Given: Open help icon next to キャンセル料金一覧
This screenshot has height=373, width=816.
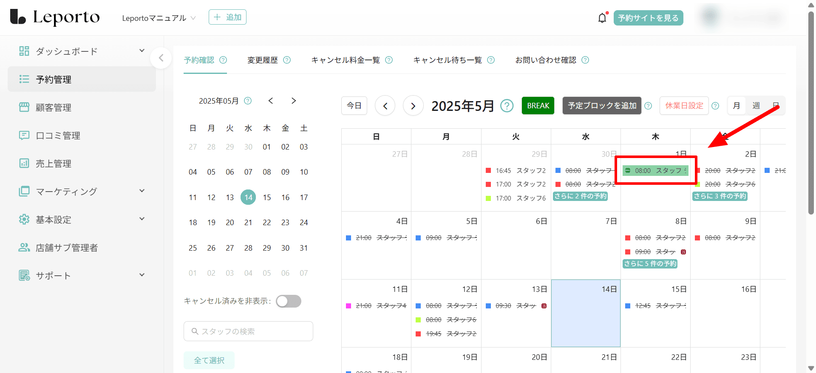Looking at the screenshot, I should 389,60.
